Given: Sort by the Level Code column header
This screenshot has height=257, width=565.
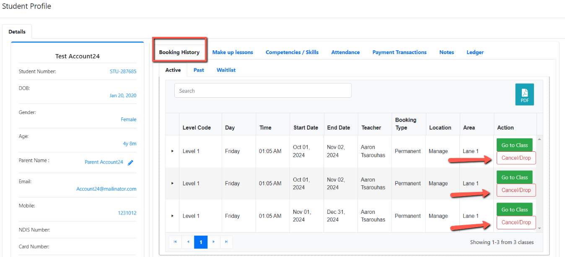Looking at the screenshot, I should pos(197,127).
